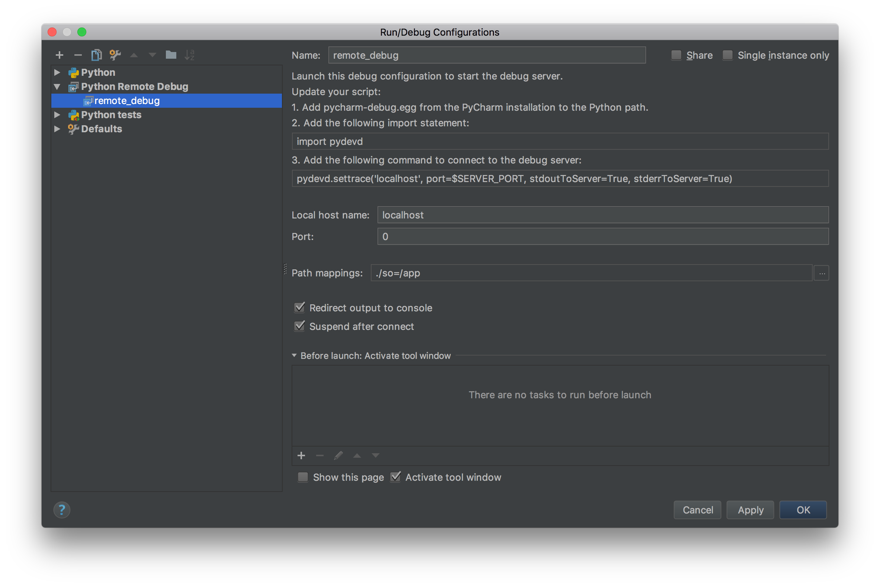The image size is (880, 587).
Task: Toggle Redirect output to console
Action: pos(300,307)
